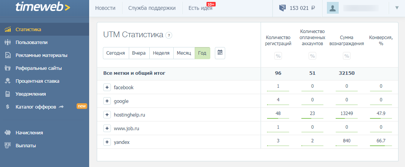Open Каталог офферов in the sidebar
This screenshot has height=167, width=405.
[x=36, y=107]
